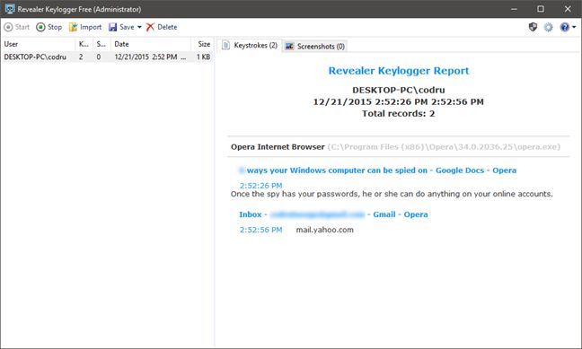Click the 1 KB size cell
The image size is (582, 349).
[x=203, y=57]
